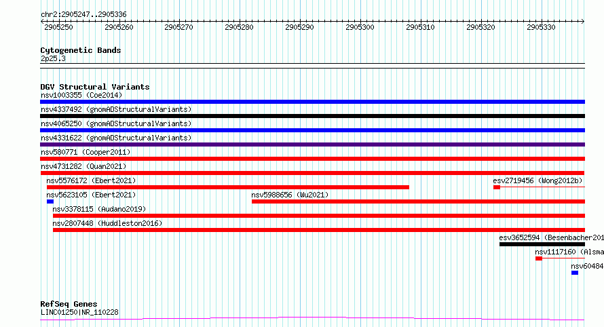Open the esv3652594 variant label
Screen dimensions: 604x327
coord(551,237)
